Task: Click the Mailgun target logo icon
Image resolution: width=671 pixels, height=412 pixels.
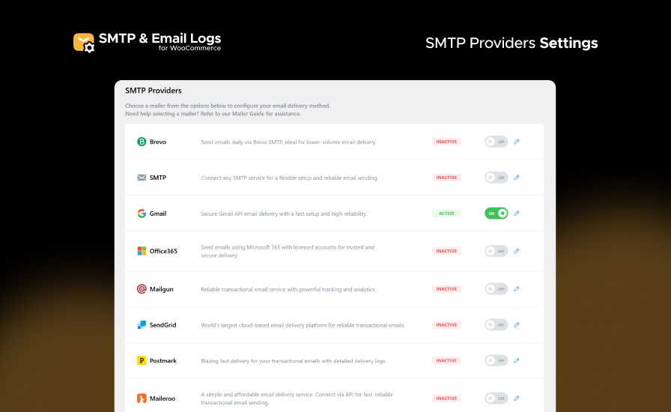Action: pos(142,289)
